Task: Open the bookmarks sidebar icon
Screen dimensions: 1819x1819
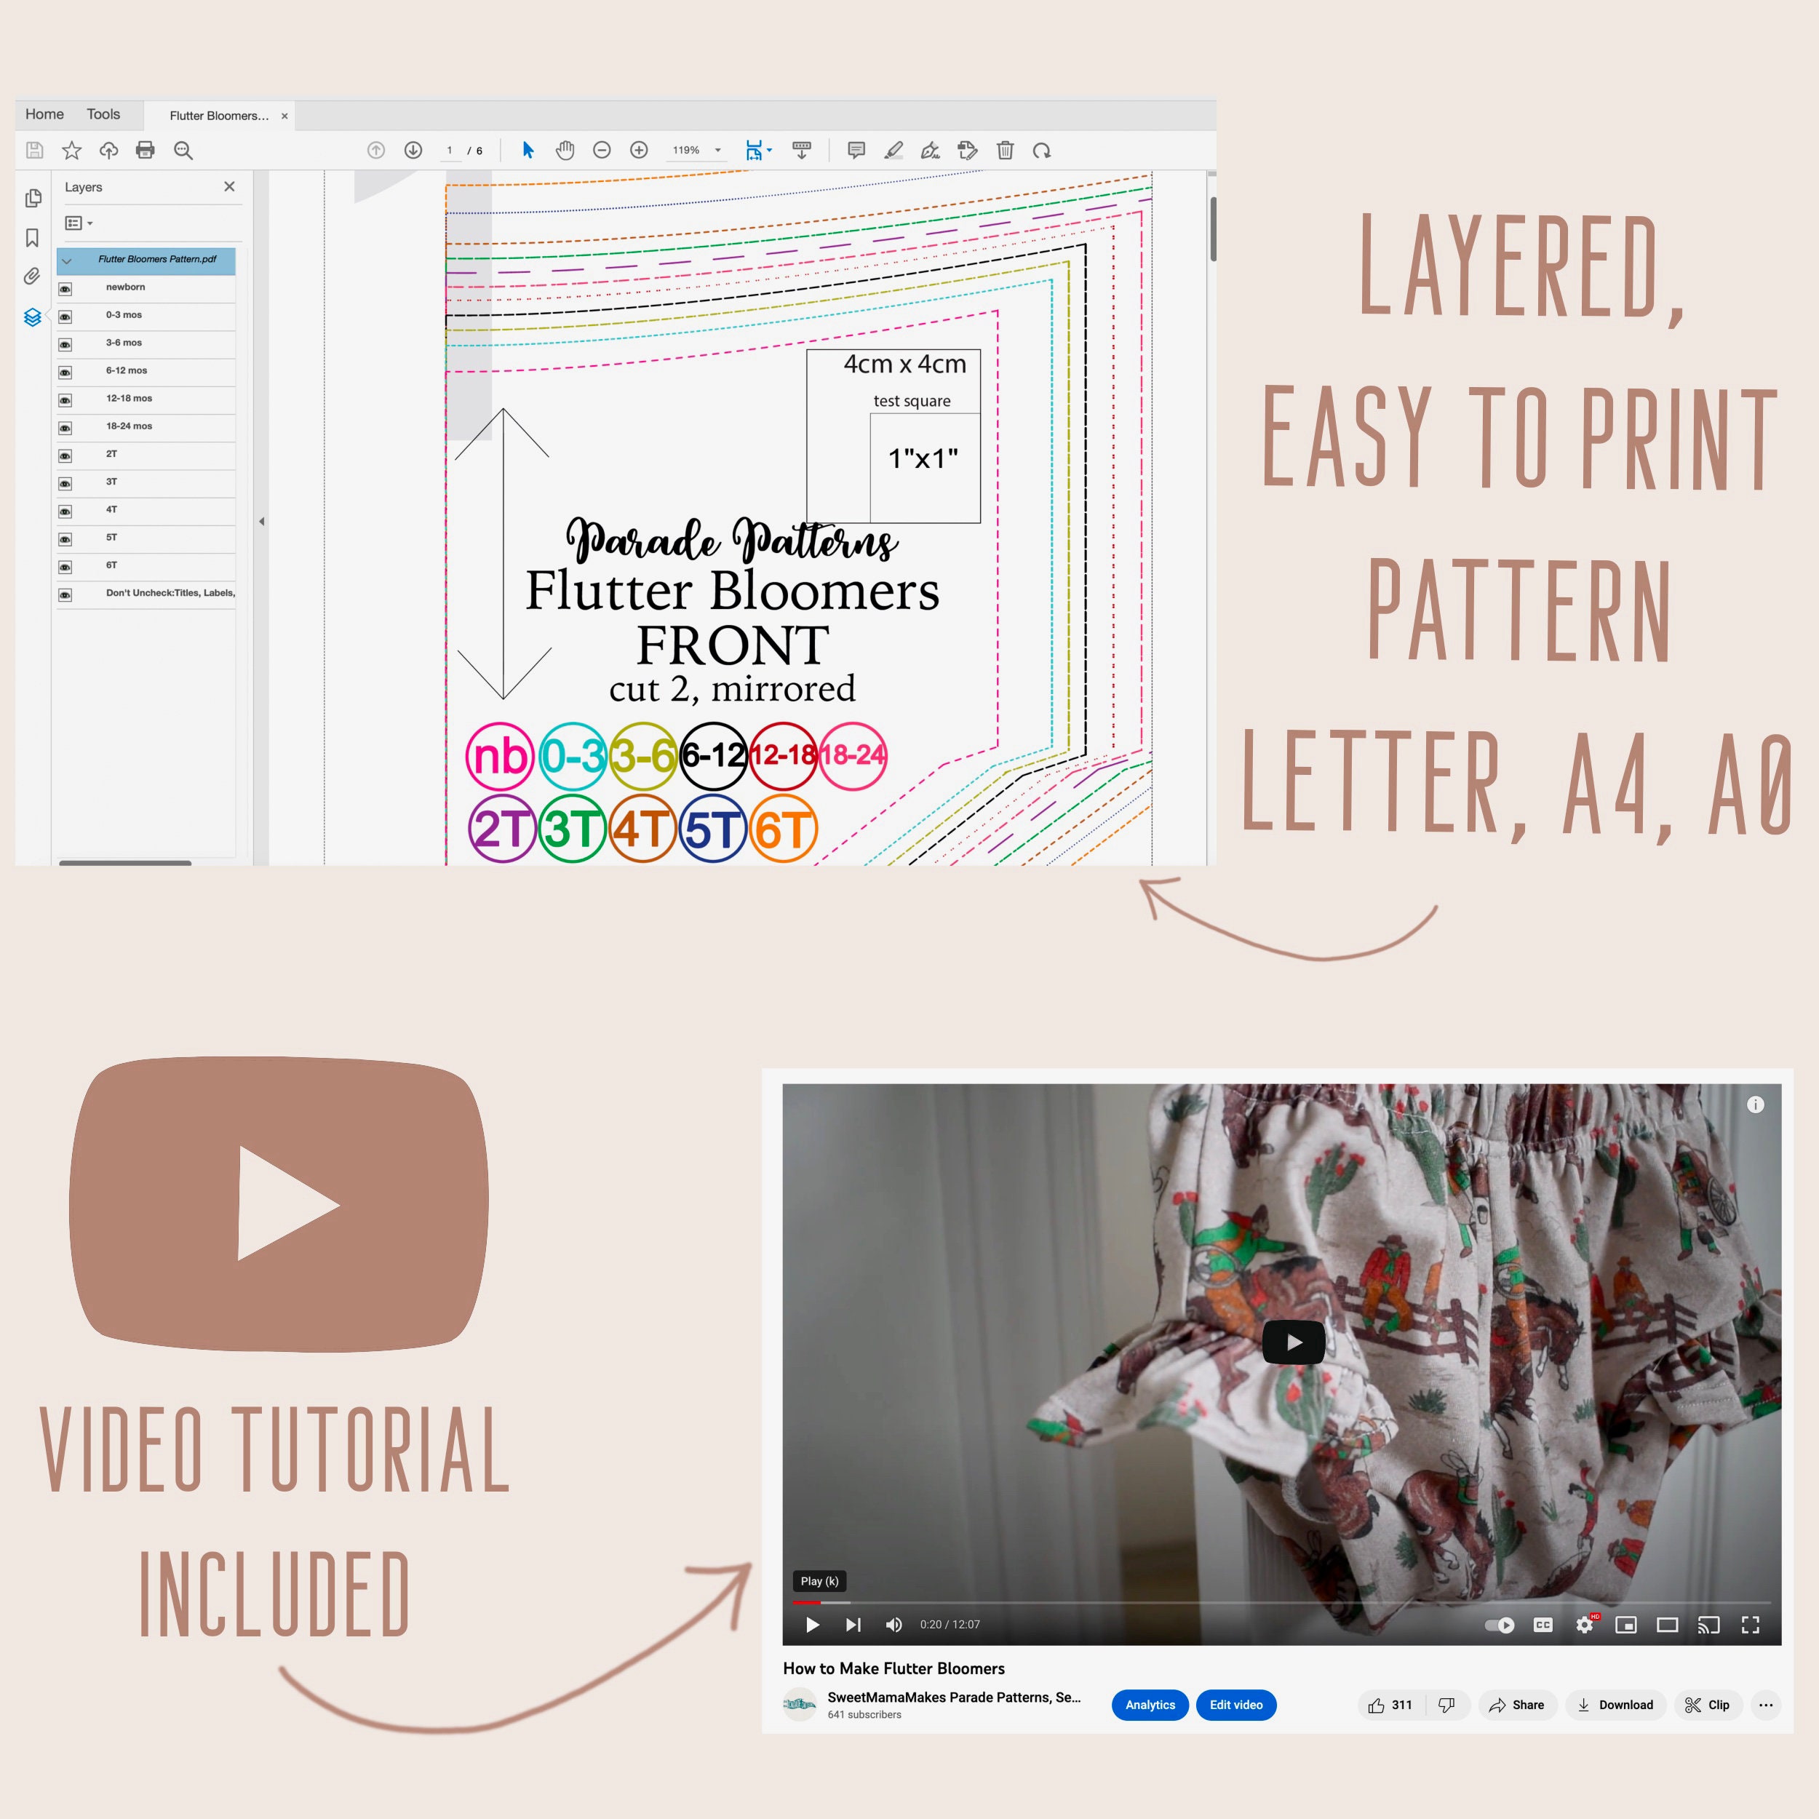Action: [x=32, y=237]
